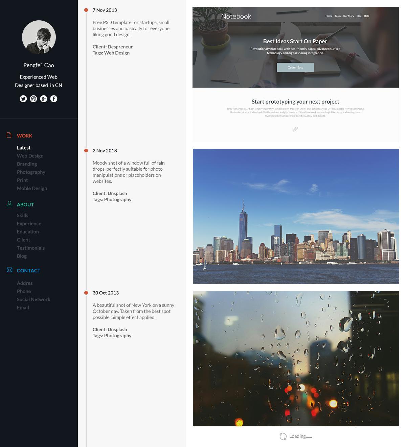This screenshot has width=406, height=447.
Task: Click the 7 Nov 2013 timeline marker
Action: coord(86,10)
